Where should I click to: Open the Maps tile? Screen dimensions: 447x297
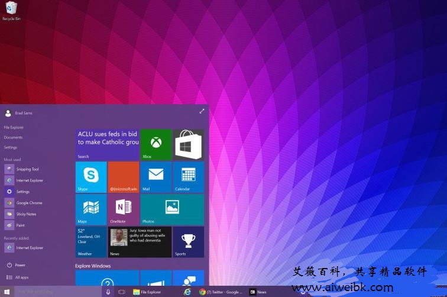(91, 209)
